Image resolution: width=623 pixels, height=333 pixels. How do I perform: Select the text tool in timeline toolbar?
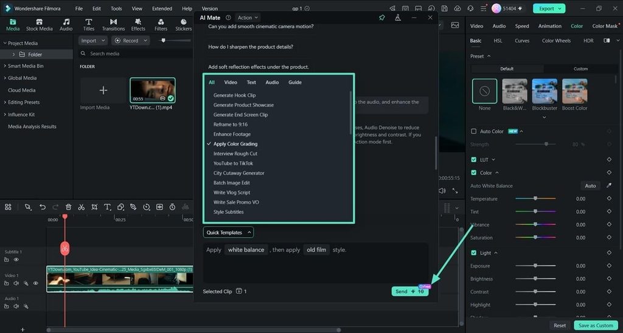[x=107, y=207]
